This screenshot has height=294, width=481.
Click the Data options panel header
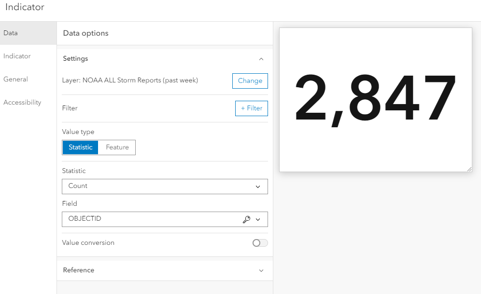tap(85, 33)
